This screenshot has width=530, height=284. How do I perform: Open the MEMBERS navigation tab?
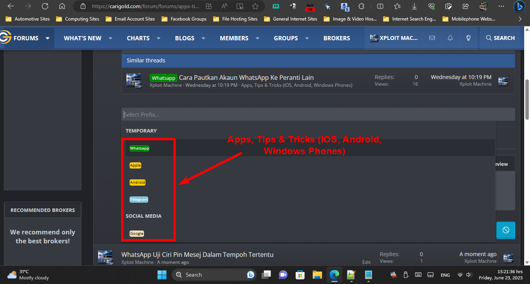pos(234,38)
